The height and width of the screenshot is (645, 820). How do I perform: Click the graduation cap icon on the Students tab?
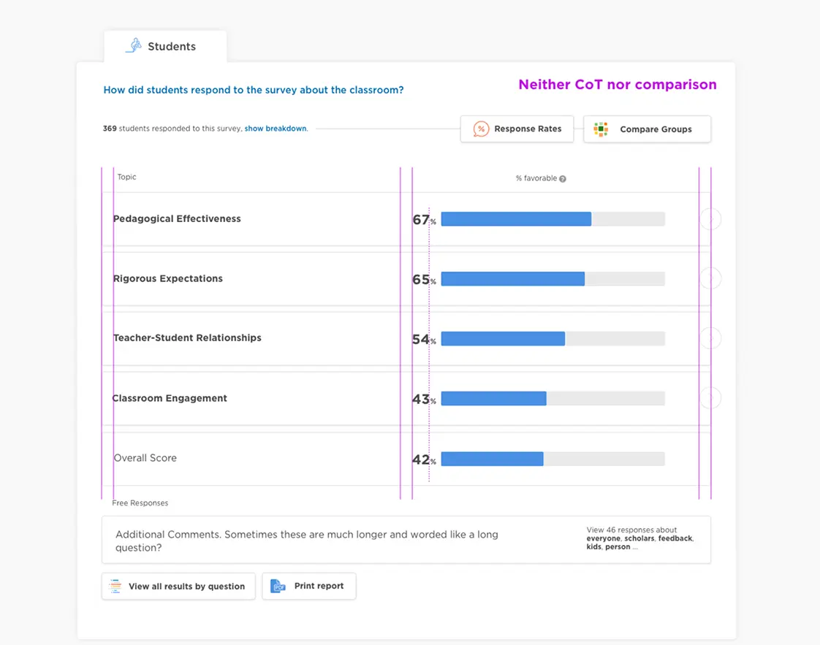tap(133, 45)
